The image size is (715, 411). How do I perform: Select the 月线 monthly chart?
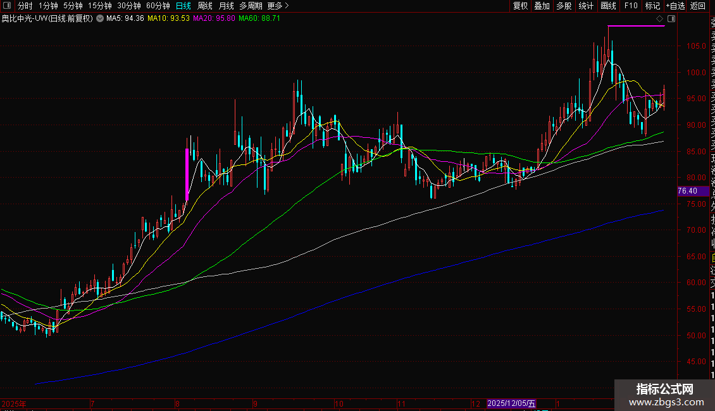pos(226,6)
